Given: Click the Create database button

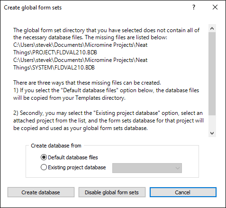Looking at the screenshot, I should 41,192.
